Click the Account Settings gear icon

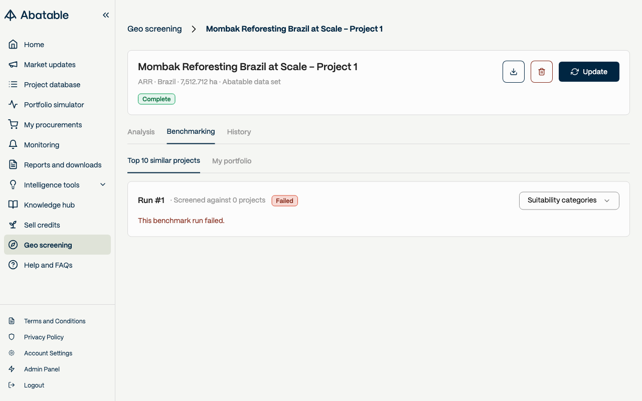click(x=12, y=353)
